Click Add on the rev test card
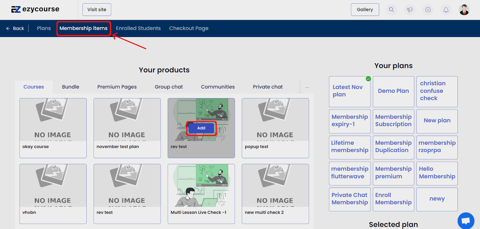Screen dimensions: 480x229 201,128
